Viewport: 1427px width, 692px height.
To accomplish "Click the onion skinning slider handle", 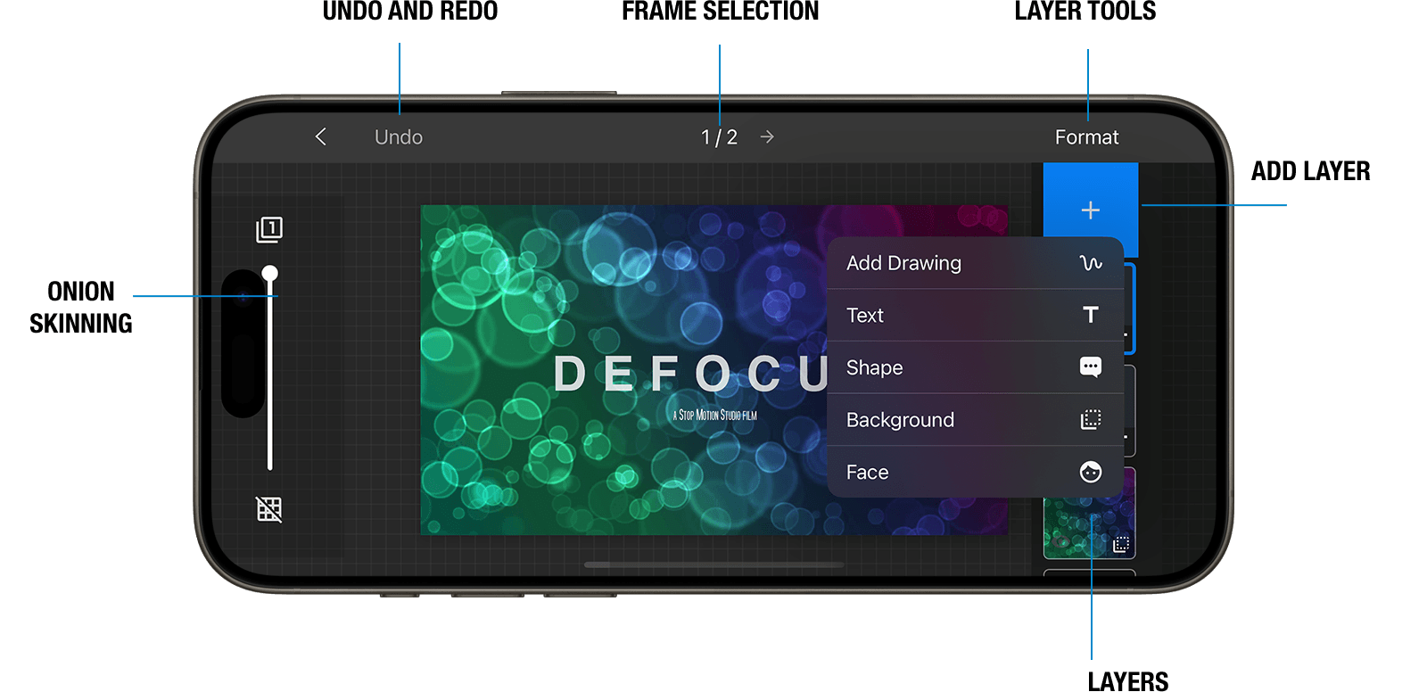I will pyautogui.click(x=269, y=274).
